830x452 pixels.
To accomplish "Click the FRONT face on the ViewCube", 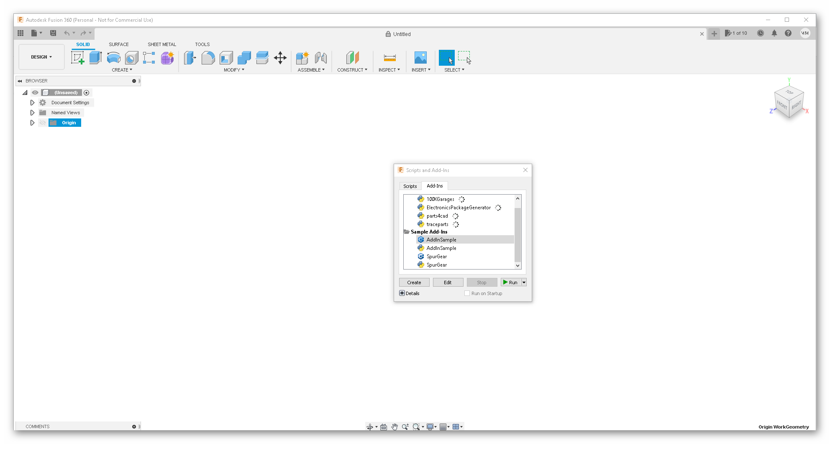I will pos(781,106).
